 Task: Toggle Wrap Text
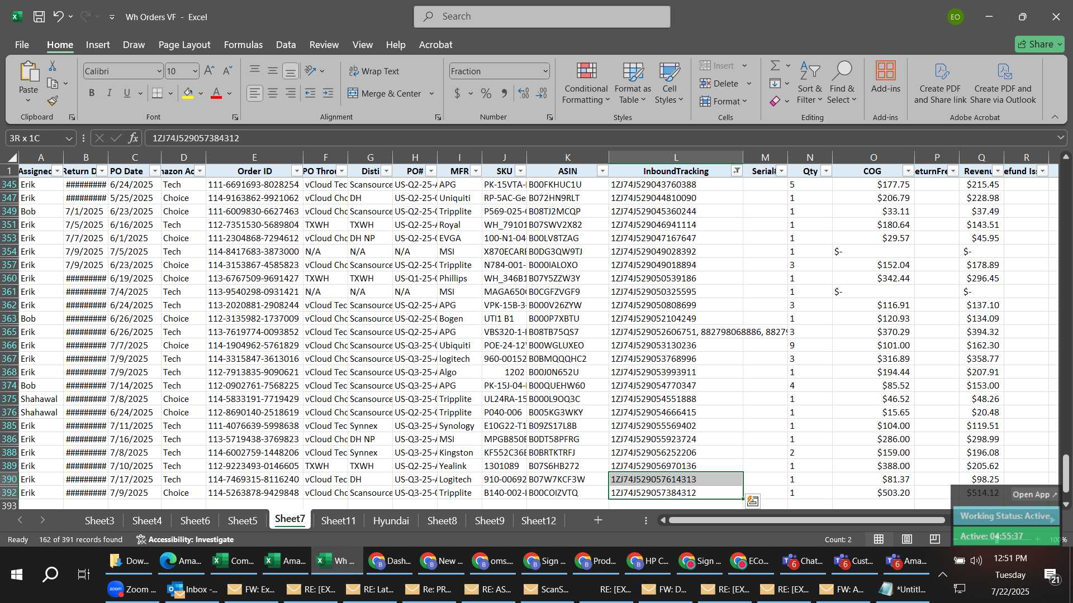click(374, 71)
